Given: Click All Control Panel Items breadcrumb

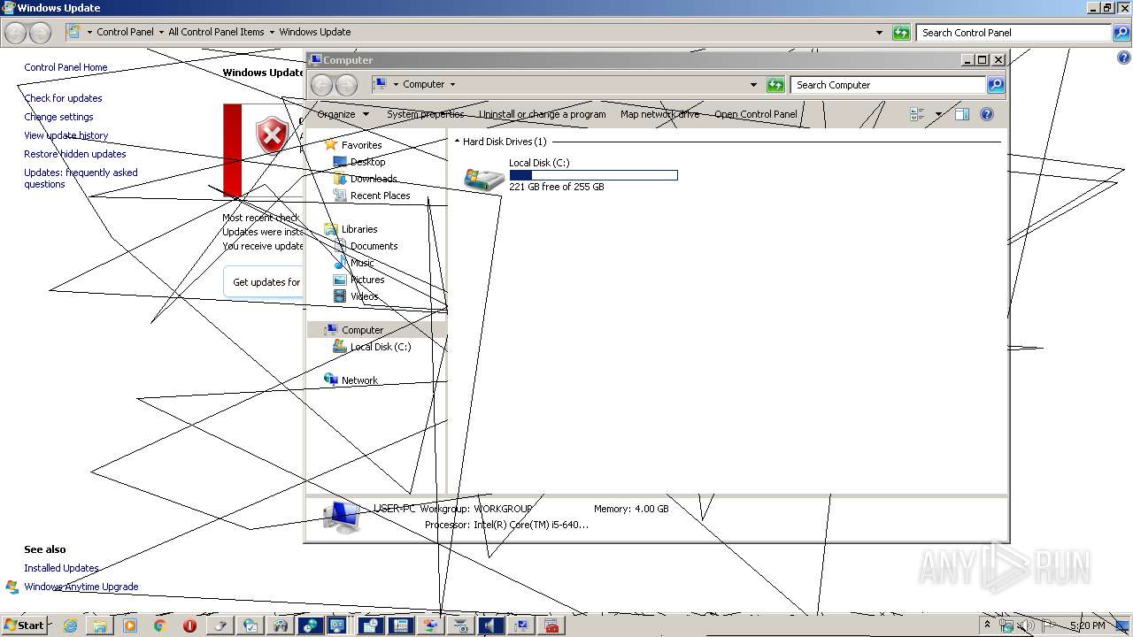Looking at the screenshot, I should pos(216,32).
